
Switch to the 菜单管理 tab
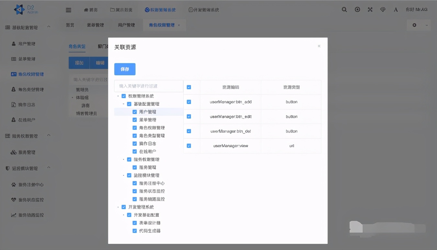(x=96, y=25)
